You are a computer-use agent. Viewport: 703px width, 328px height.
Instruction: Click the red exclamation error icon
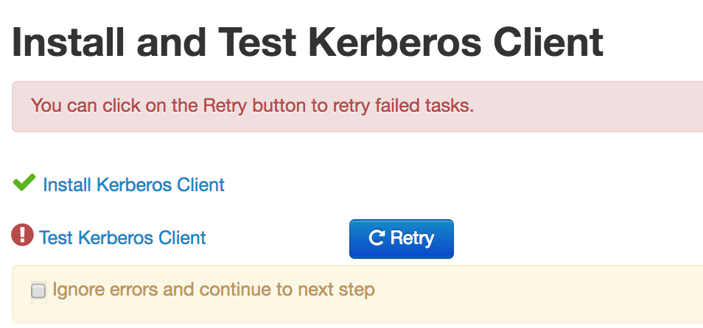pos(23,235)
